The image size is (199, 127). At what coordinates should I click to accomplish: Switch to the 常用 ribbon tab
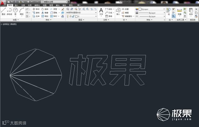click(10, 5)
